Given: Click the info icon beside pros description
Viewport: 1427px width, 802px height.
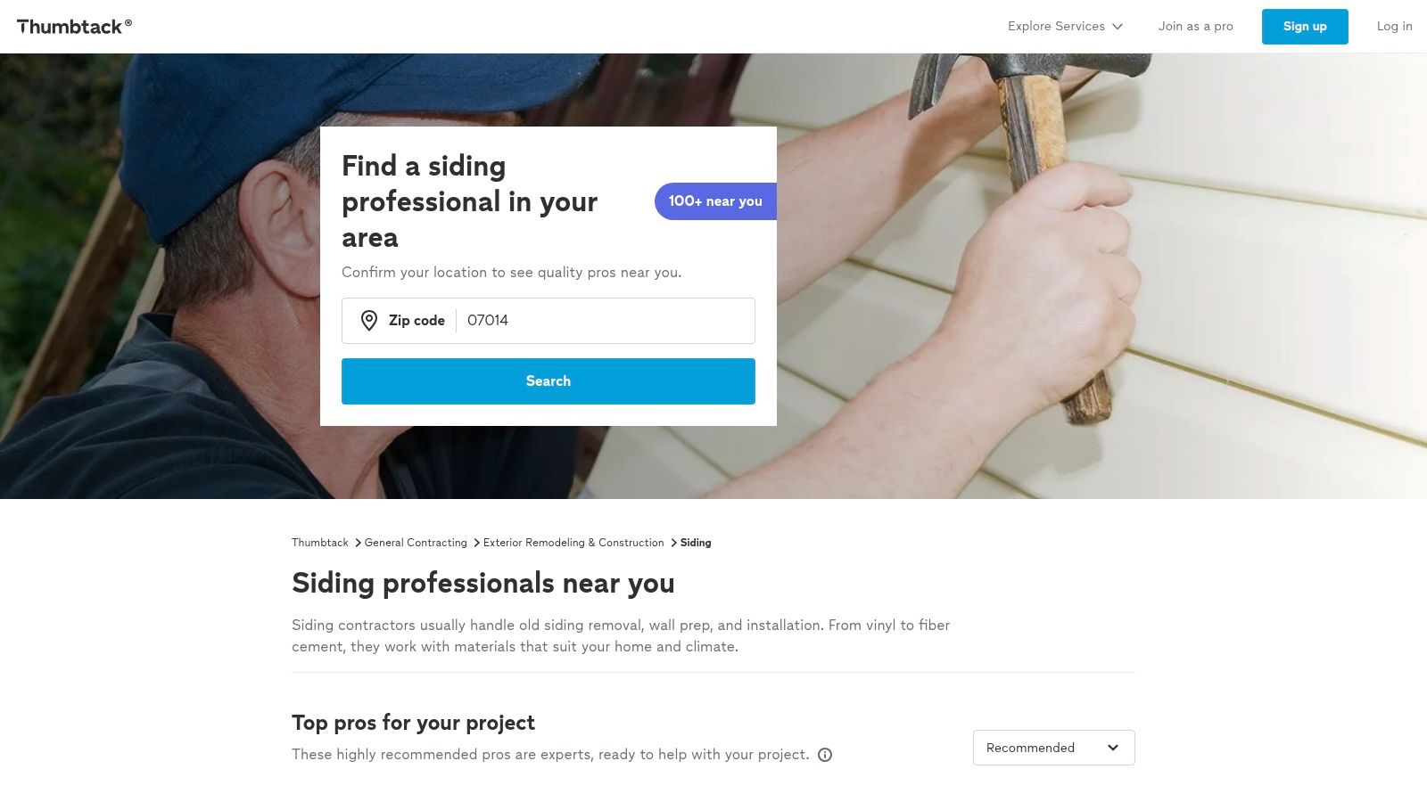Looking at the screenshot, I should point(825,755).
